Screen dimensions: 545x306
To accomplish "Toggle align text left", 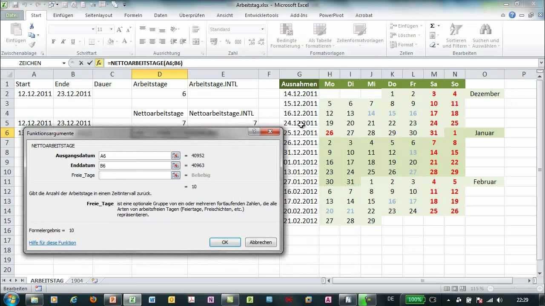I will click(x=142, y=42).
